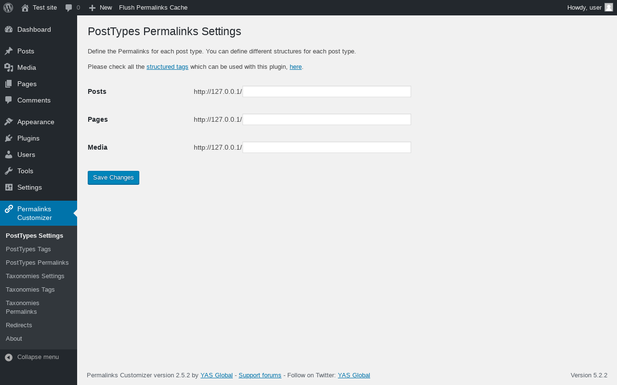The height and width of the screenshot is (385, 617).
Task: Click the user avatar beside Howdy
Action: tap(609, 7)
